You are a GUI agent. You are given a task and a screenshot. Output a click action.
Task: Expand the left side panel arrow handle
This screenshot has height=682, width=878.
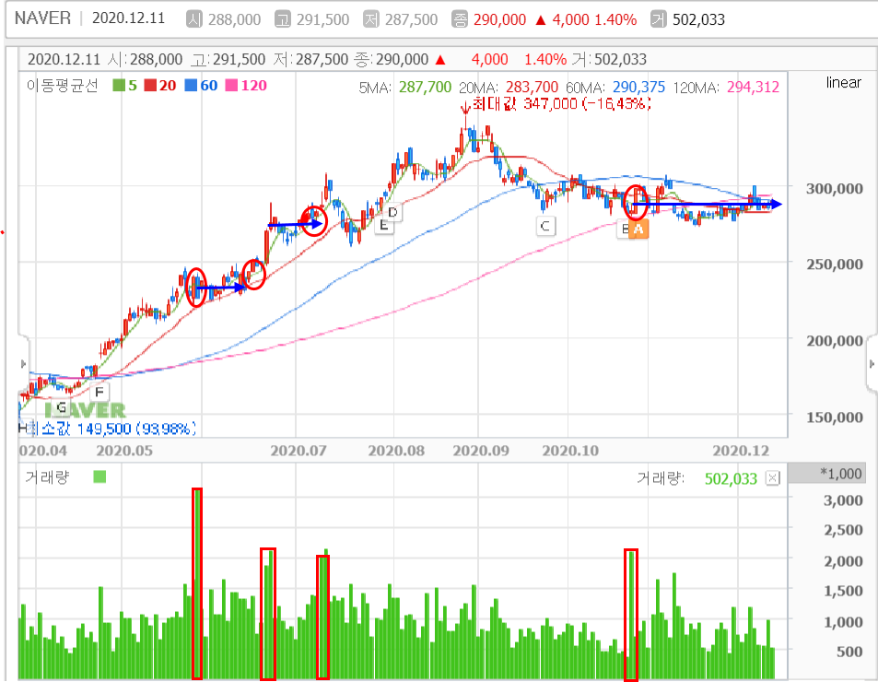(23, 364)
